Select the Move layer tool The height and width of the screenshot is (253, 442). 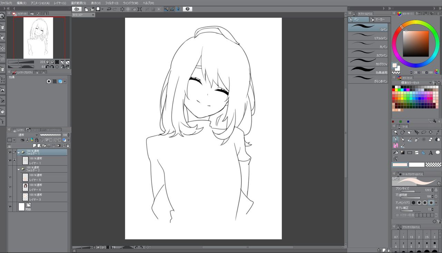tap(417, 132)
